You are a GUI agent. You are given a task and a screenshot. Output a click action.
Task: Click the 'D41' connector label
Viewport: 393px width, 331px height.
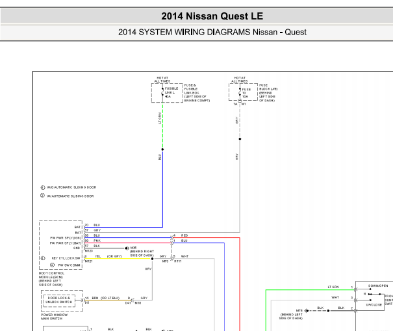click(x=128, y=303)
